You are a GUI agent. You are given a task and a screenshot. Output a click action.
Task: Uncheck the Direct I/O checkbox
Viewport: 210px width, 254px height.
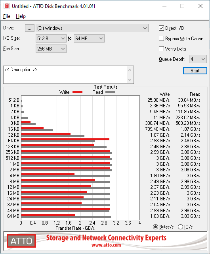[161, 28]
